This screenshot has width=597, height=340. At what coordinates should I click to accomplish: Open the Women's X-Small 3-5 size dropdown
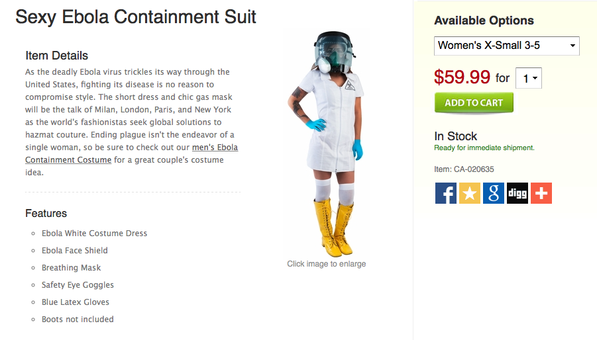507,46
